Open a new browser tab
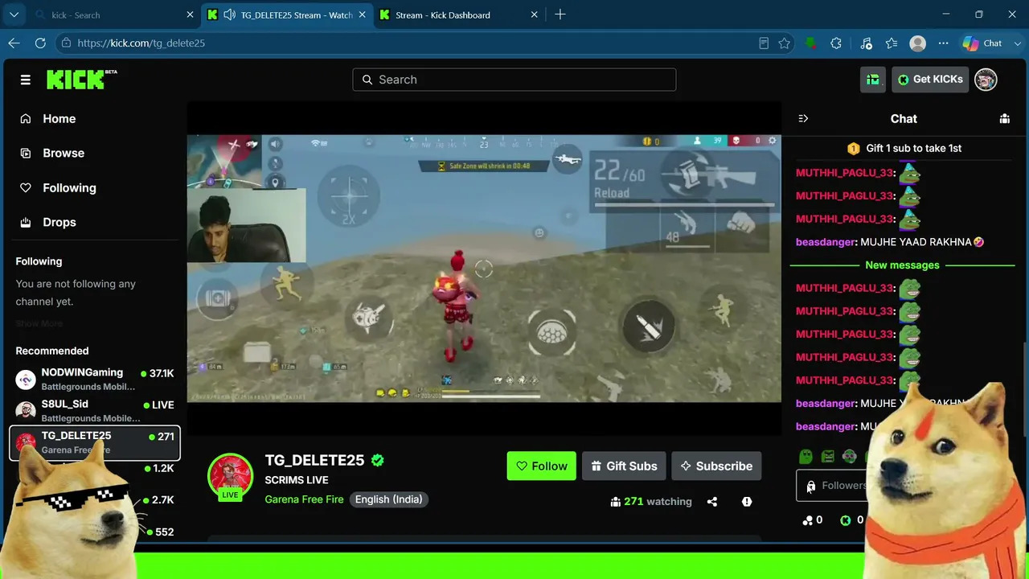 click(560, 14)
